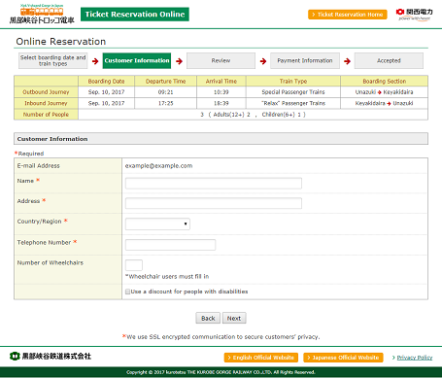Click "Relax" Passenger Trains cell

tap(293, 103)
